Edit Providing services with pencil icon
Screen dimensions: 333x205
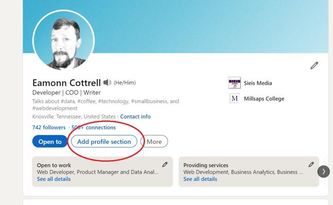pos(311,165)
